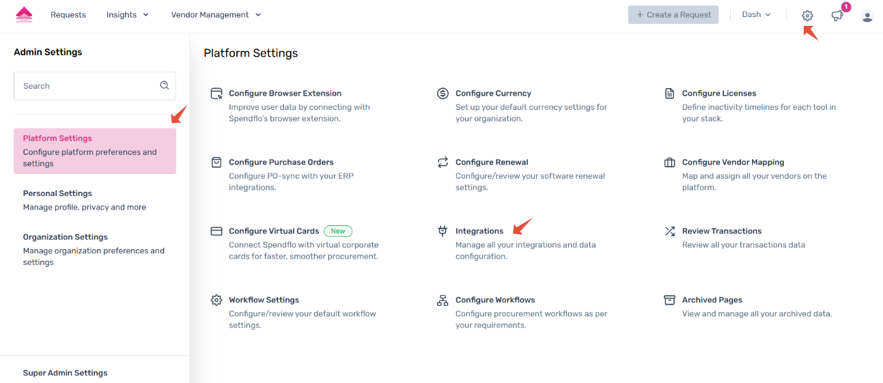Click the Configure Currency dollar icon
Image resolution: width=883 pixels, height=383 pixels.
coord(443,94)
